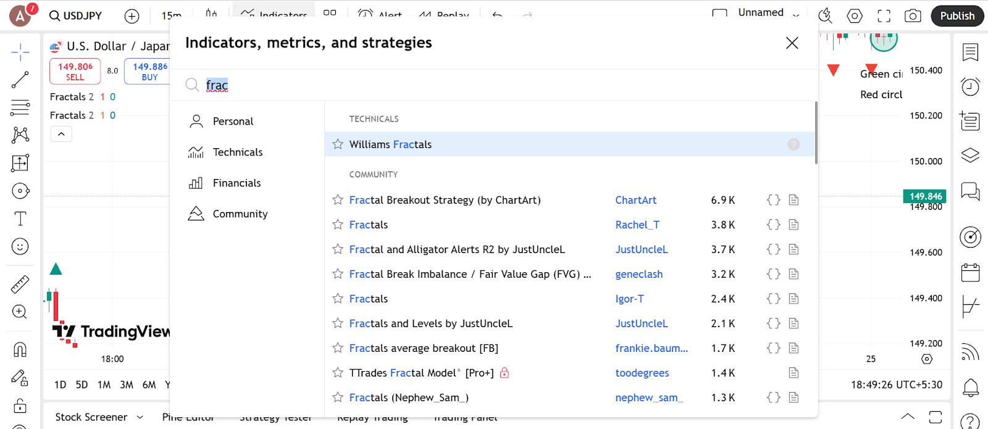Viewport: 988px width, 429px height.
Task: Favorite Fractals (Nephew_Sam_) script
Action: [x=338, y=397]
